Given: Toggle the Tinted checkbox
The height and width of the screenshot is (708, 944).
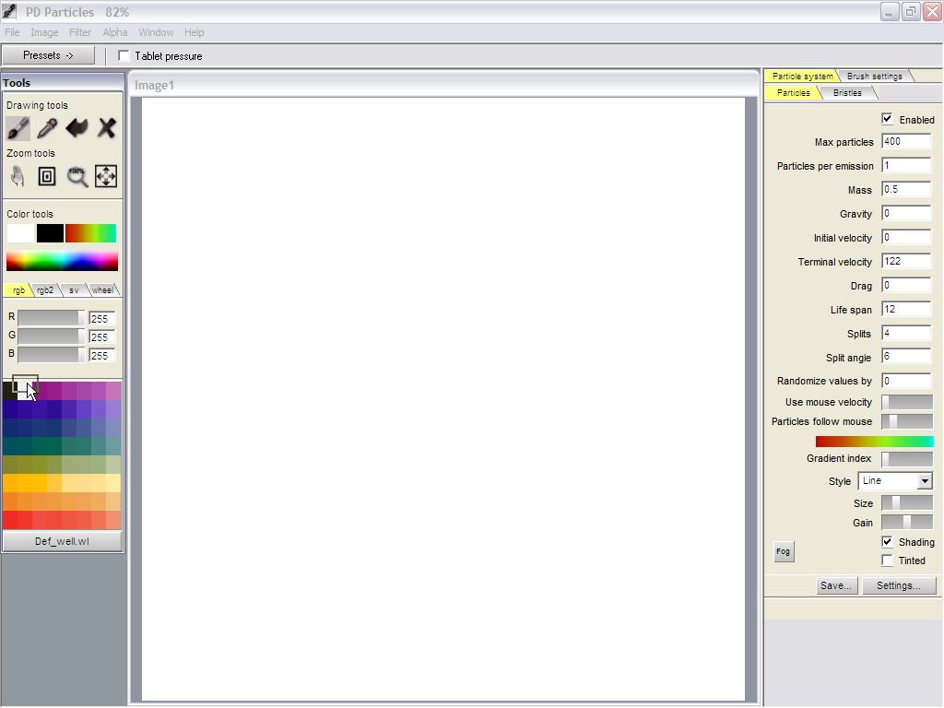Looking at the screenshot, I should (887, 560).
